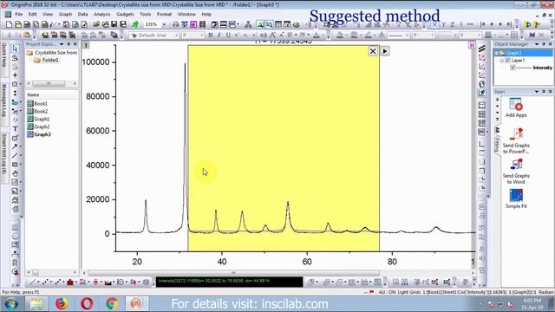Collapse Layer1 node in Object Manager
This screenshot has height=312, width=555.
tap(501, 61)
